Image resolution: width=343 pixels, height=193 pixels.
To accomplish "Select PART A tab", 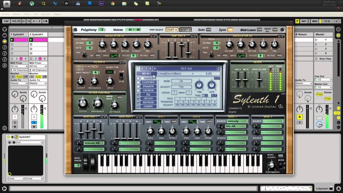I will pyautogui.click(x=172, y=30).
